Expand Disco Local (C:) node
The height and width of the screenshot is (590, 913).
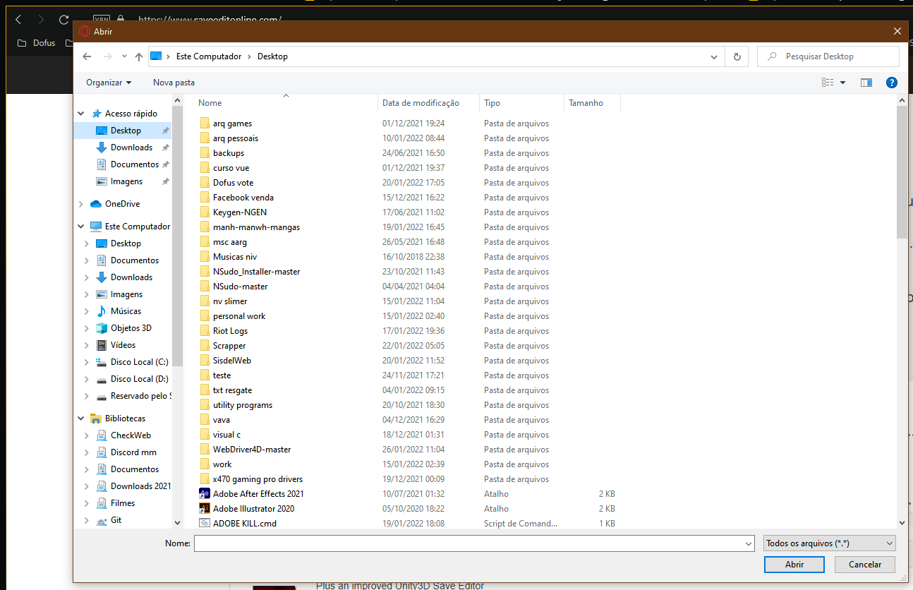click(x=87, y=362)
